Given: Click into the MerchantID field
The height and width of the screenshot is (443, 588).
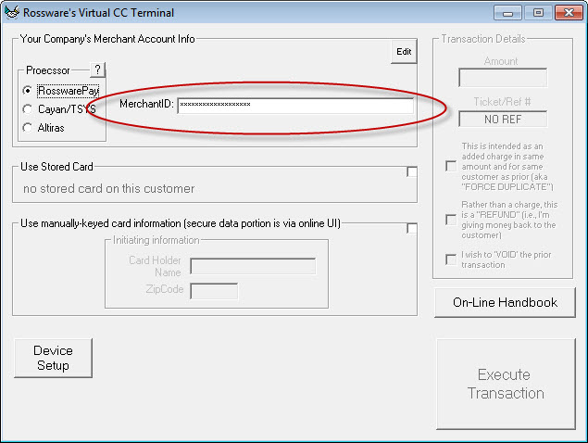Looking at the screenshot, I should (294, 106).
